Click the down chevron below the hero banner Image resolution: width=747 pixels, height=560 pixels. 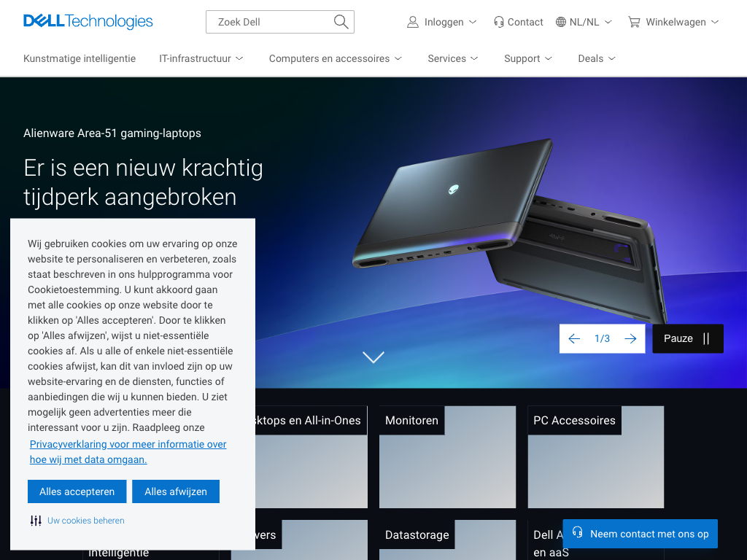(x=373, y=357)
